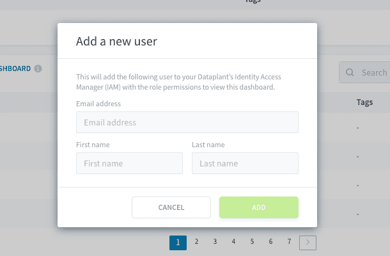Open page 2 of results
Image resolution: width=390 pixels, height=256 pixels.
tap(196, 241)
